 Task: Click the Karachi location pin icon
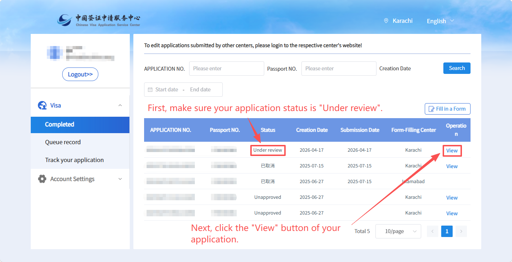point(386,21)
